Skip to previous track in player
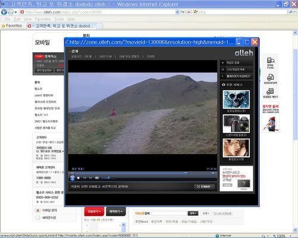 coord(84,178)
